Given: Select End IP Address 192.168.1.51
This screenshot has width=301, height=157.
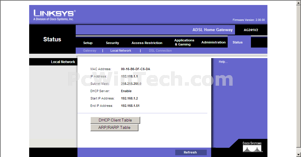Looking at the screenshot, I should 130,106.
